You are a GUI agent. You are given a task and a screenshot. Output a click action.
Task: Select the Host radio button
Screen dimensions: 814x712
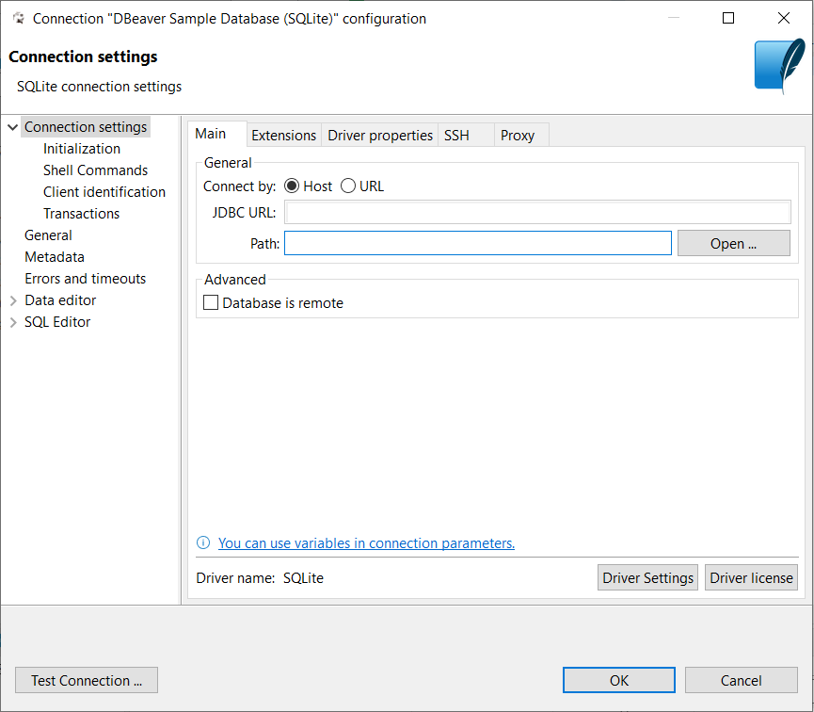click(292, 186)
